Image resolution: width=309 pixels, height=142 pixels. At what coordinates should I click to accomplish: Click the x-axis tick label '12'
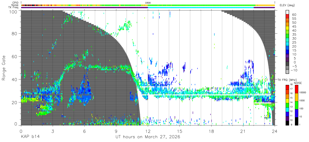point(148,131)
